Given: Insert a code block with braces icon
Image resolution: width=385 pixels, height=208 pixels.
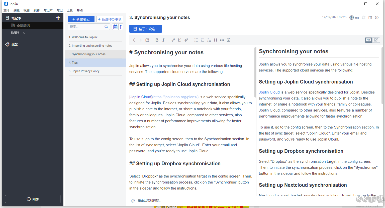Looking at the screenshot, I should coord(180,40).
